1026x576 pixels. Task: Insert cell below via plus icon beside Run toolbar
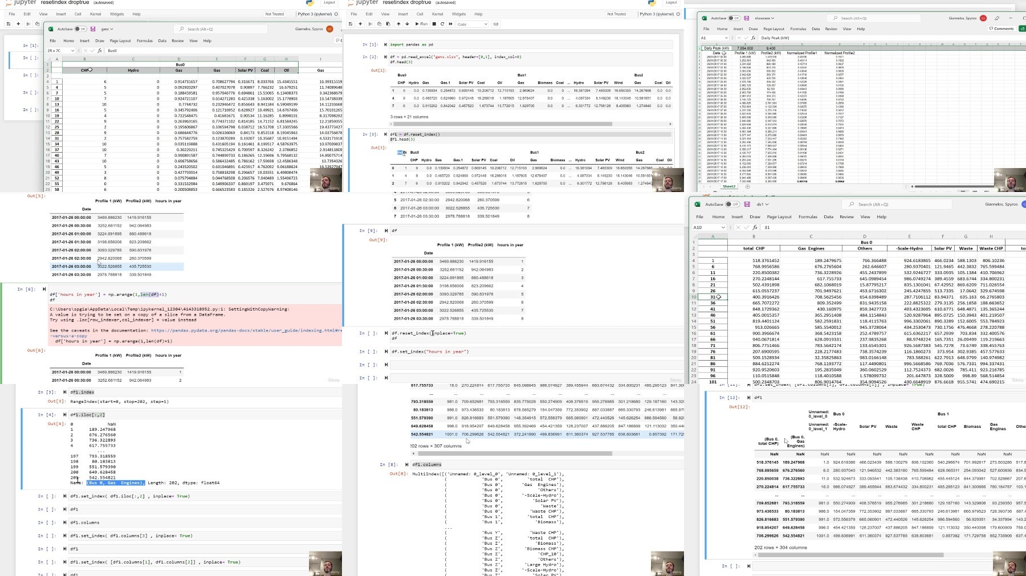point(360,24)
